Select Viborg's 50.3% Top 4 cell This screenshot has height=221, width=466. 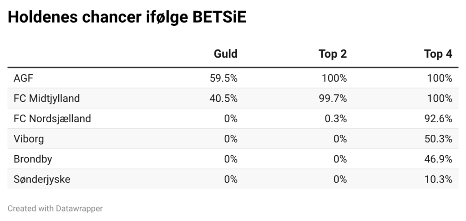(x=438, y=139)
